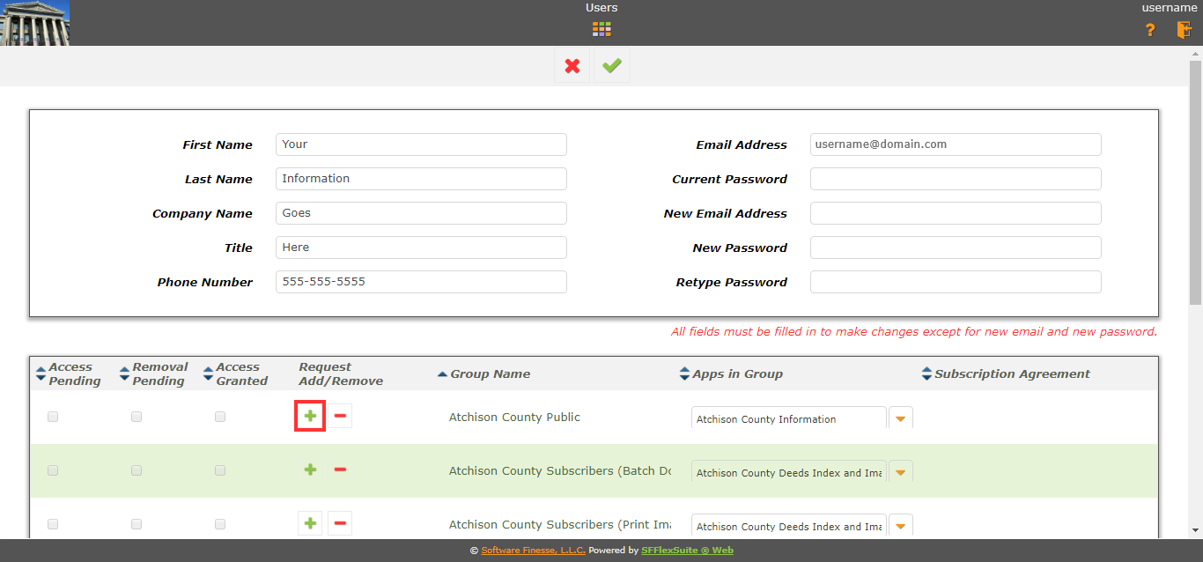Request add for Atchison County Public
Screen dimensions: 1203x562
pyautogui.click(x=310, y=416)
